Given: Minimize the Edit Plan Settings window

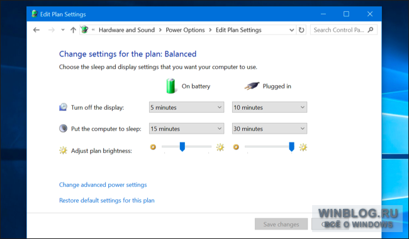Looking at the screenshot, I should (323, 14).
